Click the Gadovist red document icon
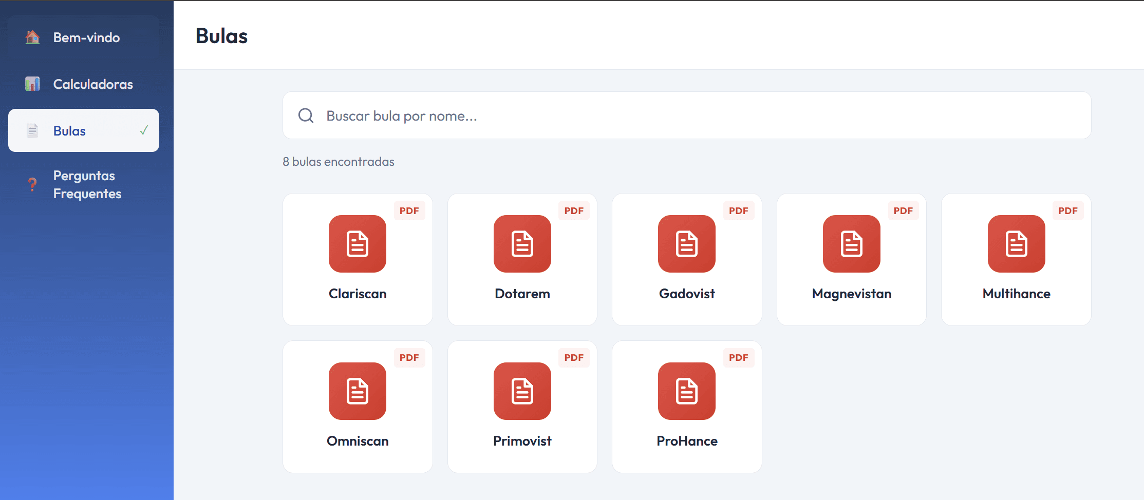The image size is (1144, 500). [686, 244]
